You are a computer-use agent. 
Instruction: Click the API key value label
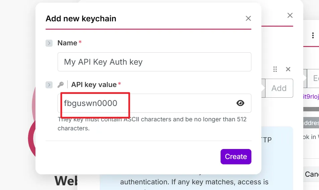(94, 85)
